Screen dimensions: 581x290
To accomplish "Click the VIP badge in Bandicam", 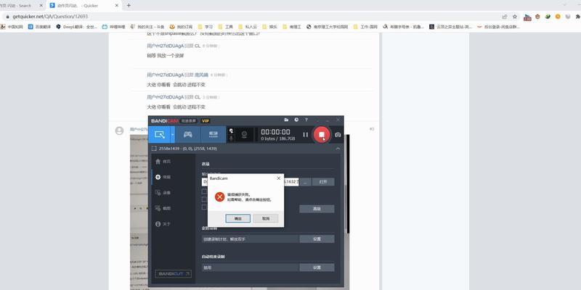I will pos(205,120).
